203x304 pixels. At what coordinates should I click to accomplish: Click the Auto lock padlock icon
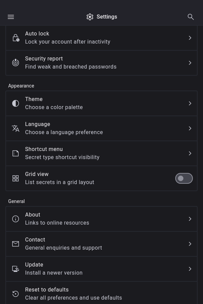point(16,38)
